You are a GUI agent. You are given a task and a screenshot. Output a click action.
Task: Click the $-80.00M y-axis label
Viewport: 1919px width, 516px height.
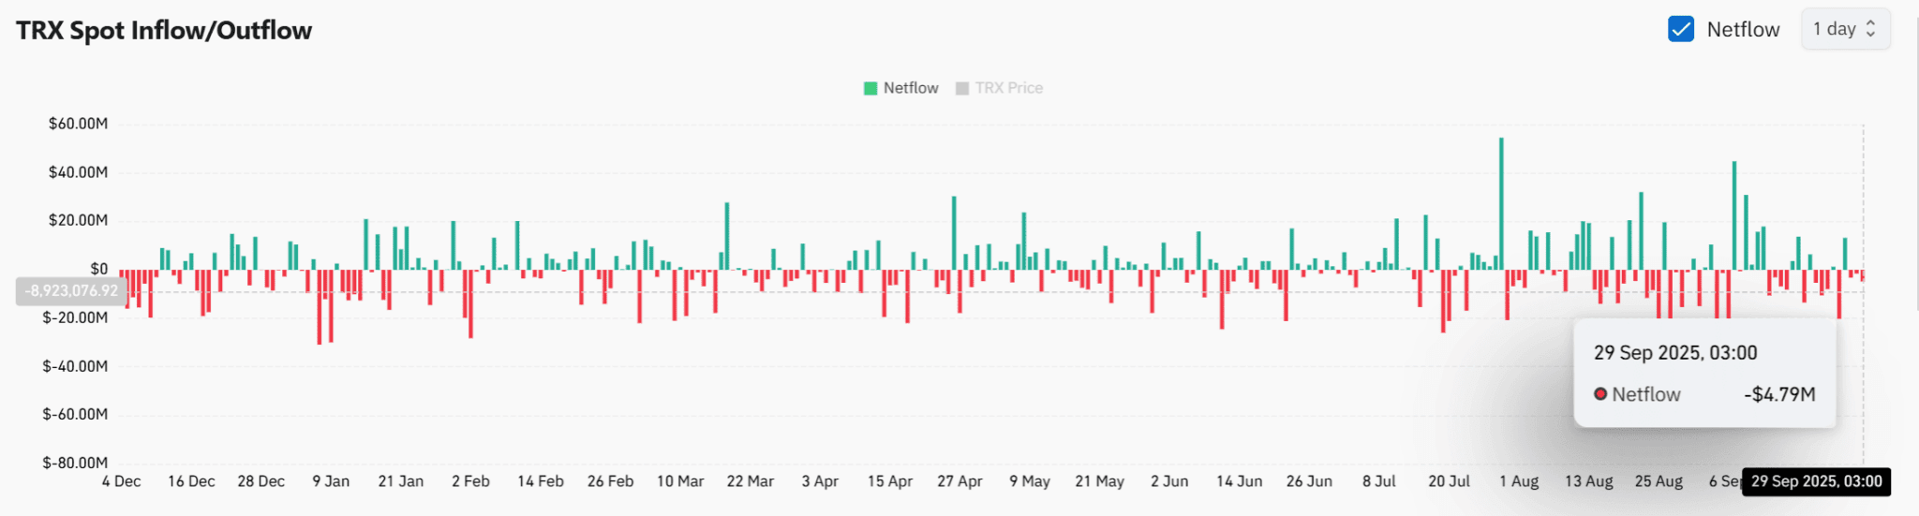point(75,463)
